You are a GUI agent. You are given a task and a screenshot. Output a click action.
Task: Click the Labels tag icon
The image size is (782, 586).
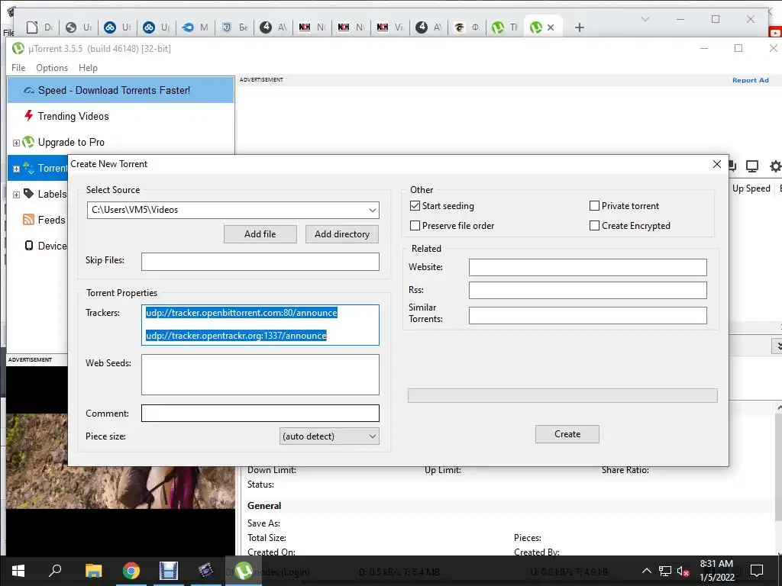28,194
